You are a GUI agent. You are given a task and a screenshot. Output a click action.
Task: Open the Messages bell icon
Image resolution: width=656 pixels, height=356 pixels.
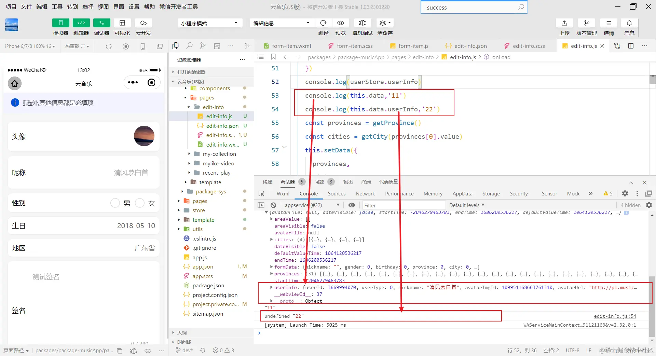point(629,23)
